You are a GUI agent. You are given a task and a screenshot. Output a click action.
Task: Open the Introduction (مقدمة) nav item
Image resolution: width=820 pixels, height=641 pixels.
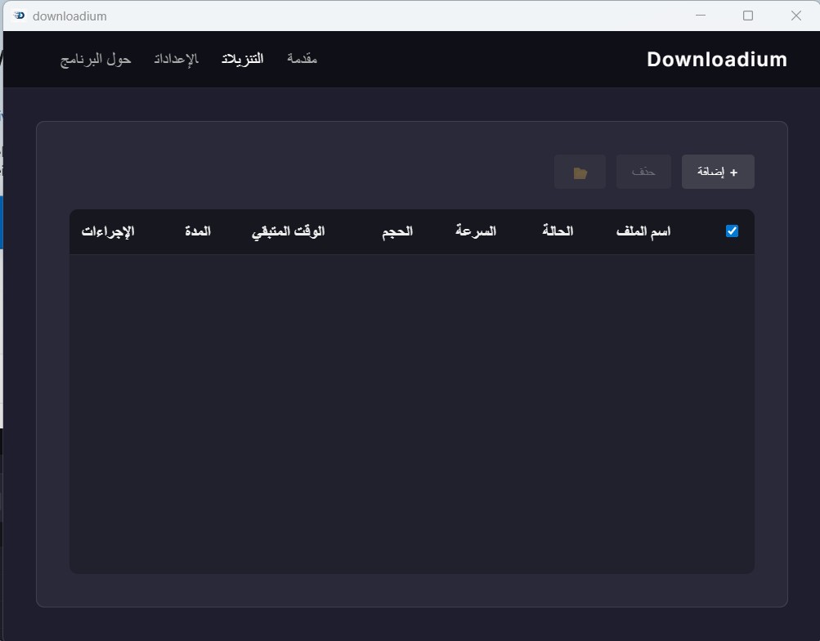(x=302, y=59)
